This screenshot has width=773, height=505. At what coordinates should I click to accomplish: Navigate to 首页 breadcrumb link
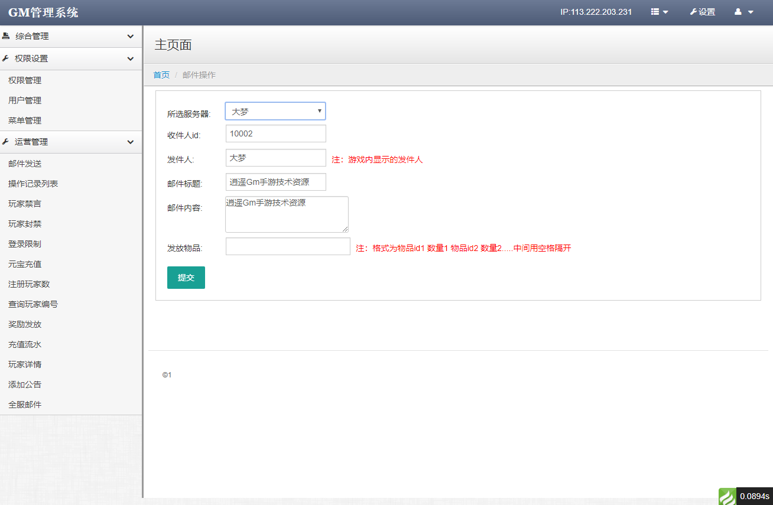tap(161, 74)
